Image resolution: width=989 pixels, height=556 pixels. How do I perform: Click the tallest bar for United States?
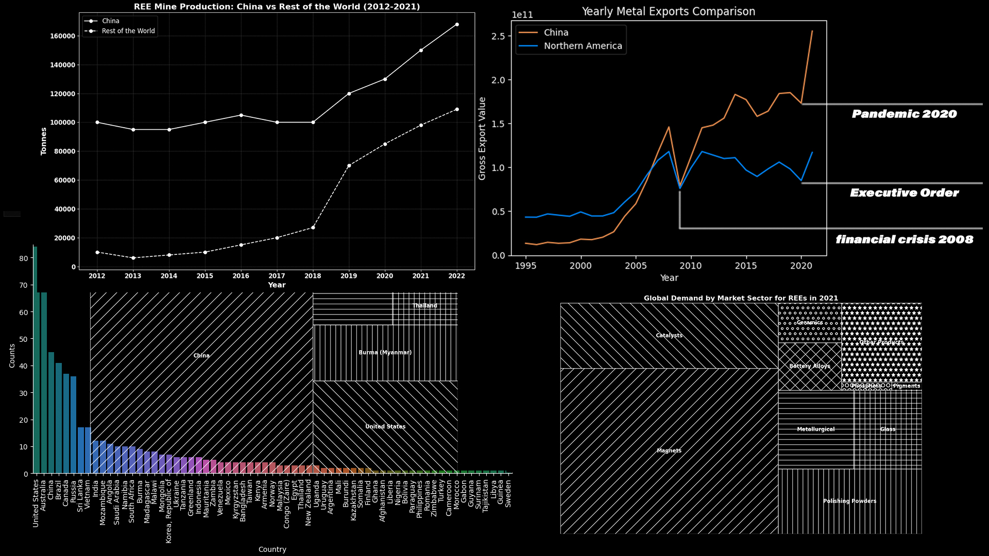(36, 360)
